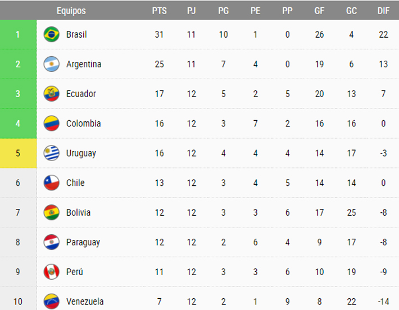Open the Uruguay flag icon
Image resolution: width=399 pixels, height=310 pixels.
point(51,153)
